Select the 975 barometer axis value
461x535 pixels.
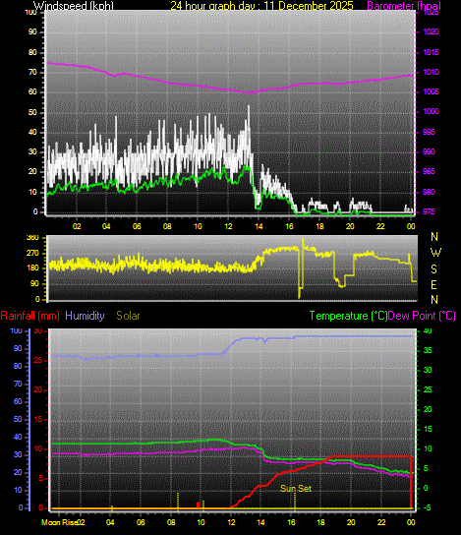[x=429, y=211]
